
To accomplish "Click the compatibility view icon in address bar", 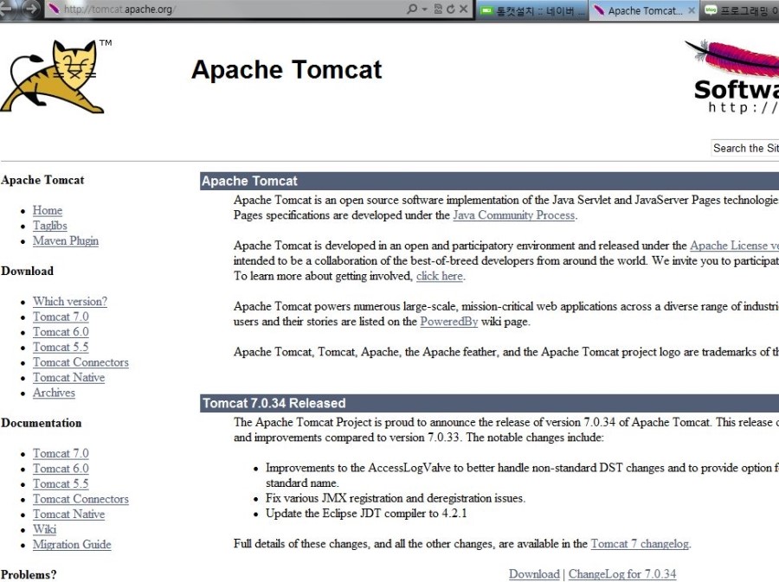I will tap(438, 9).
